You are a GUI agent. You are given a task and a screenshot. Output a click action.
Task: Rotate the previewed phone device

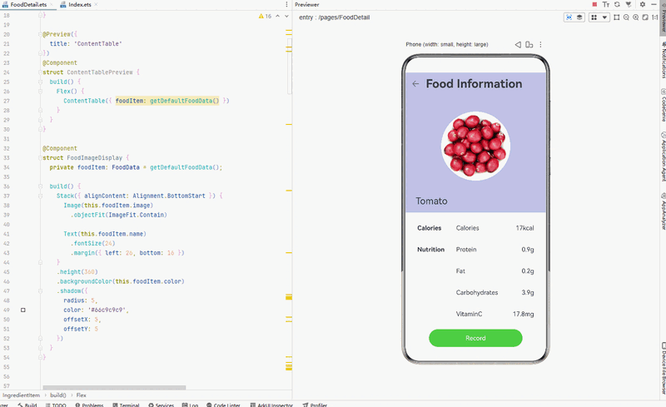[529, 44]
